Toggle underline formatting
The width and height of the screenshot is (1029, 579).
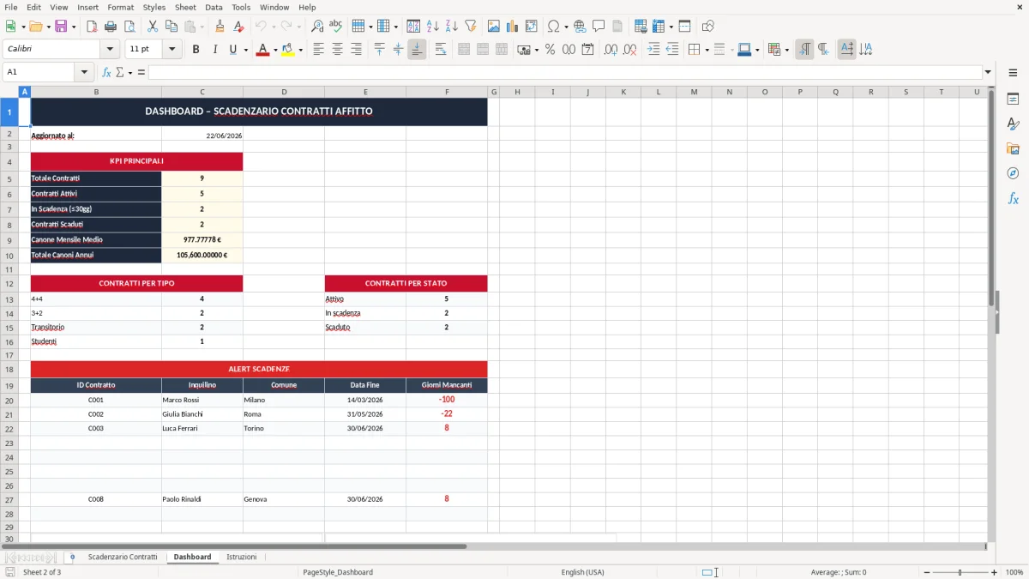tap(232, 50)
